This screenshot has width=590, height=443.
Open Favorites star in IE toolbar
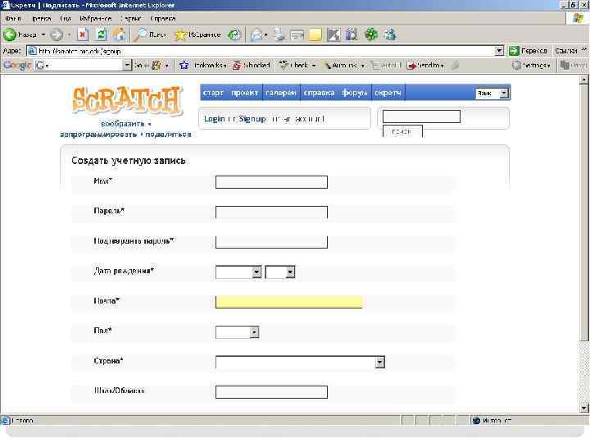click(198, 34)
